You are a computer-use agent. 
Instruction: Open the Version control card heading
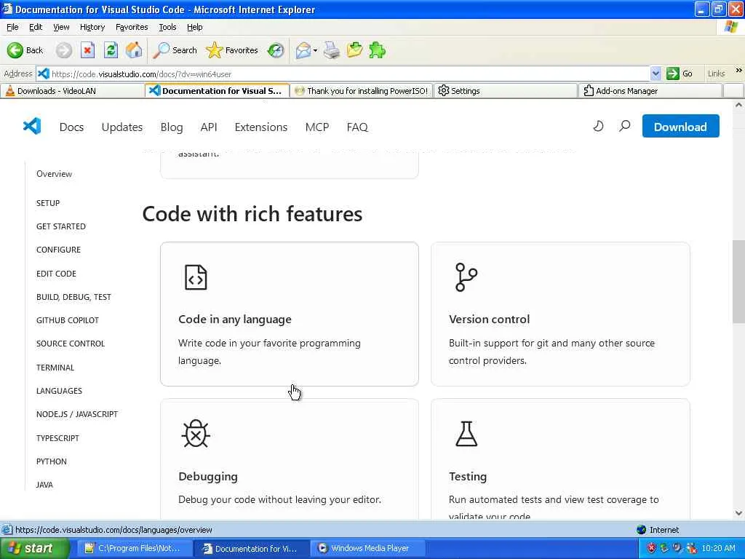489,319
